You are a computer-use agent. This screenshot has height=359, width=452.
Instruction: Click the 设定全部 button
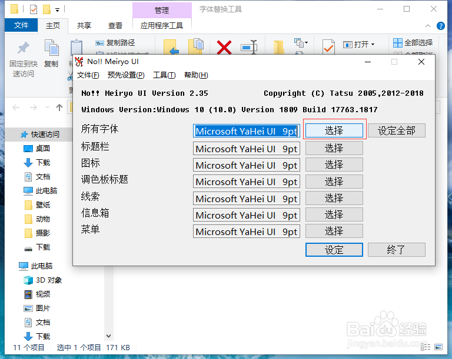coord(396,130)
